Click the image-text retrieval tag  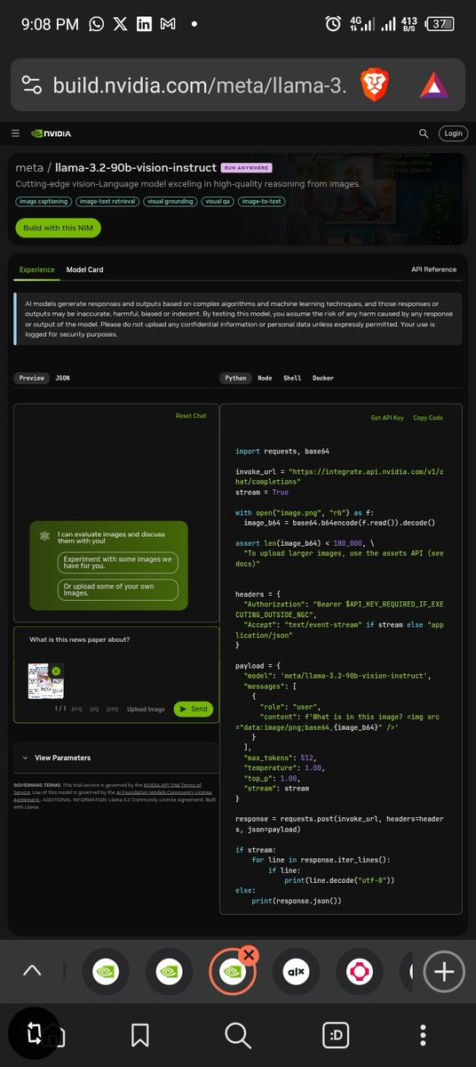[x=107, y=202]
